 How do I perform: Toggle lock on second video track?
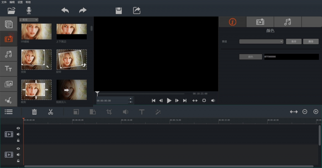(x=18, y=160)
